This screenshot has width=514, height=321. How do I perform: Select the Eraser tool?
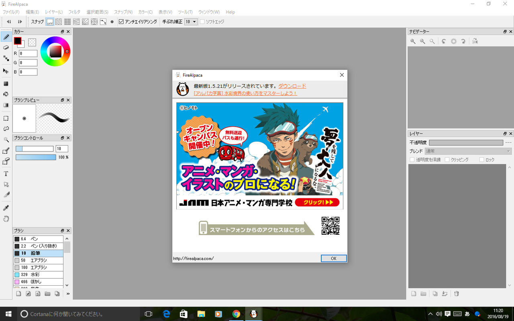6,47
